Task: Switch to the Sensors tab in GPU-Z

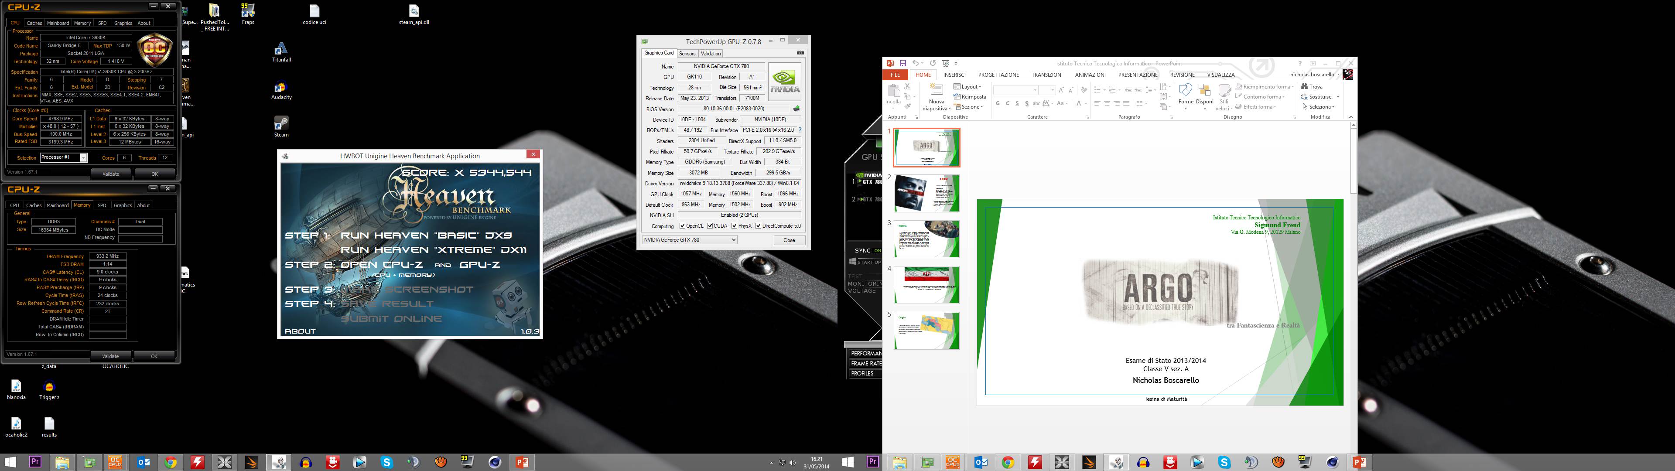Action: [x=687, y=53]
